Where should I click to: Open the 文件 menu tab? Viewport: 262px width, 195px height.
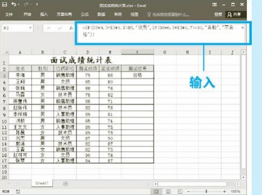(9, 15)
